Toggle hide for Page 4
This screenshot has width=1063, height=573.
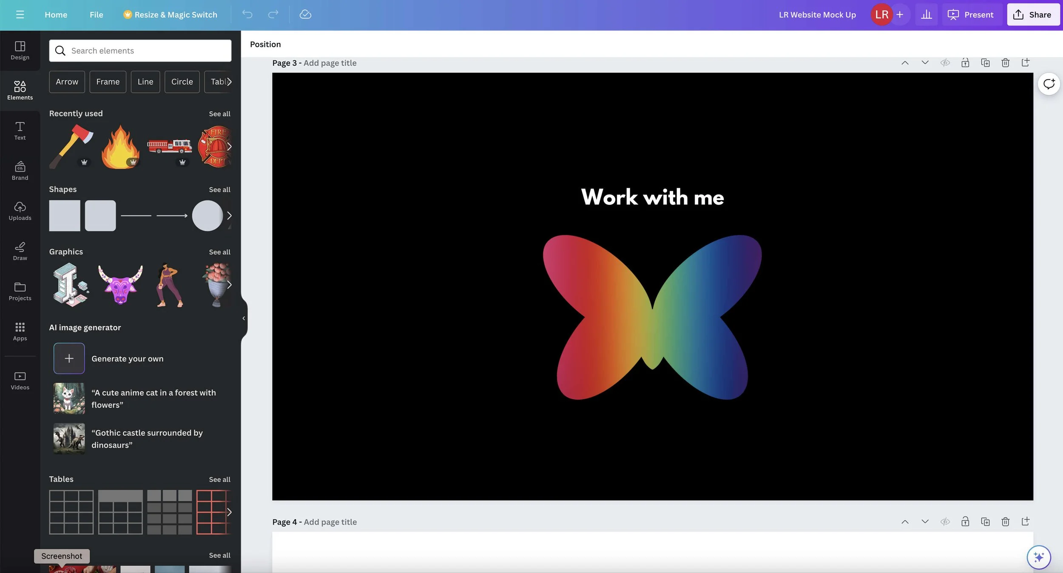(945, 522)
